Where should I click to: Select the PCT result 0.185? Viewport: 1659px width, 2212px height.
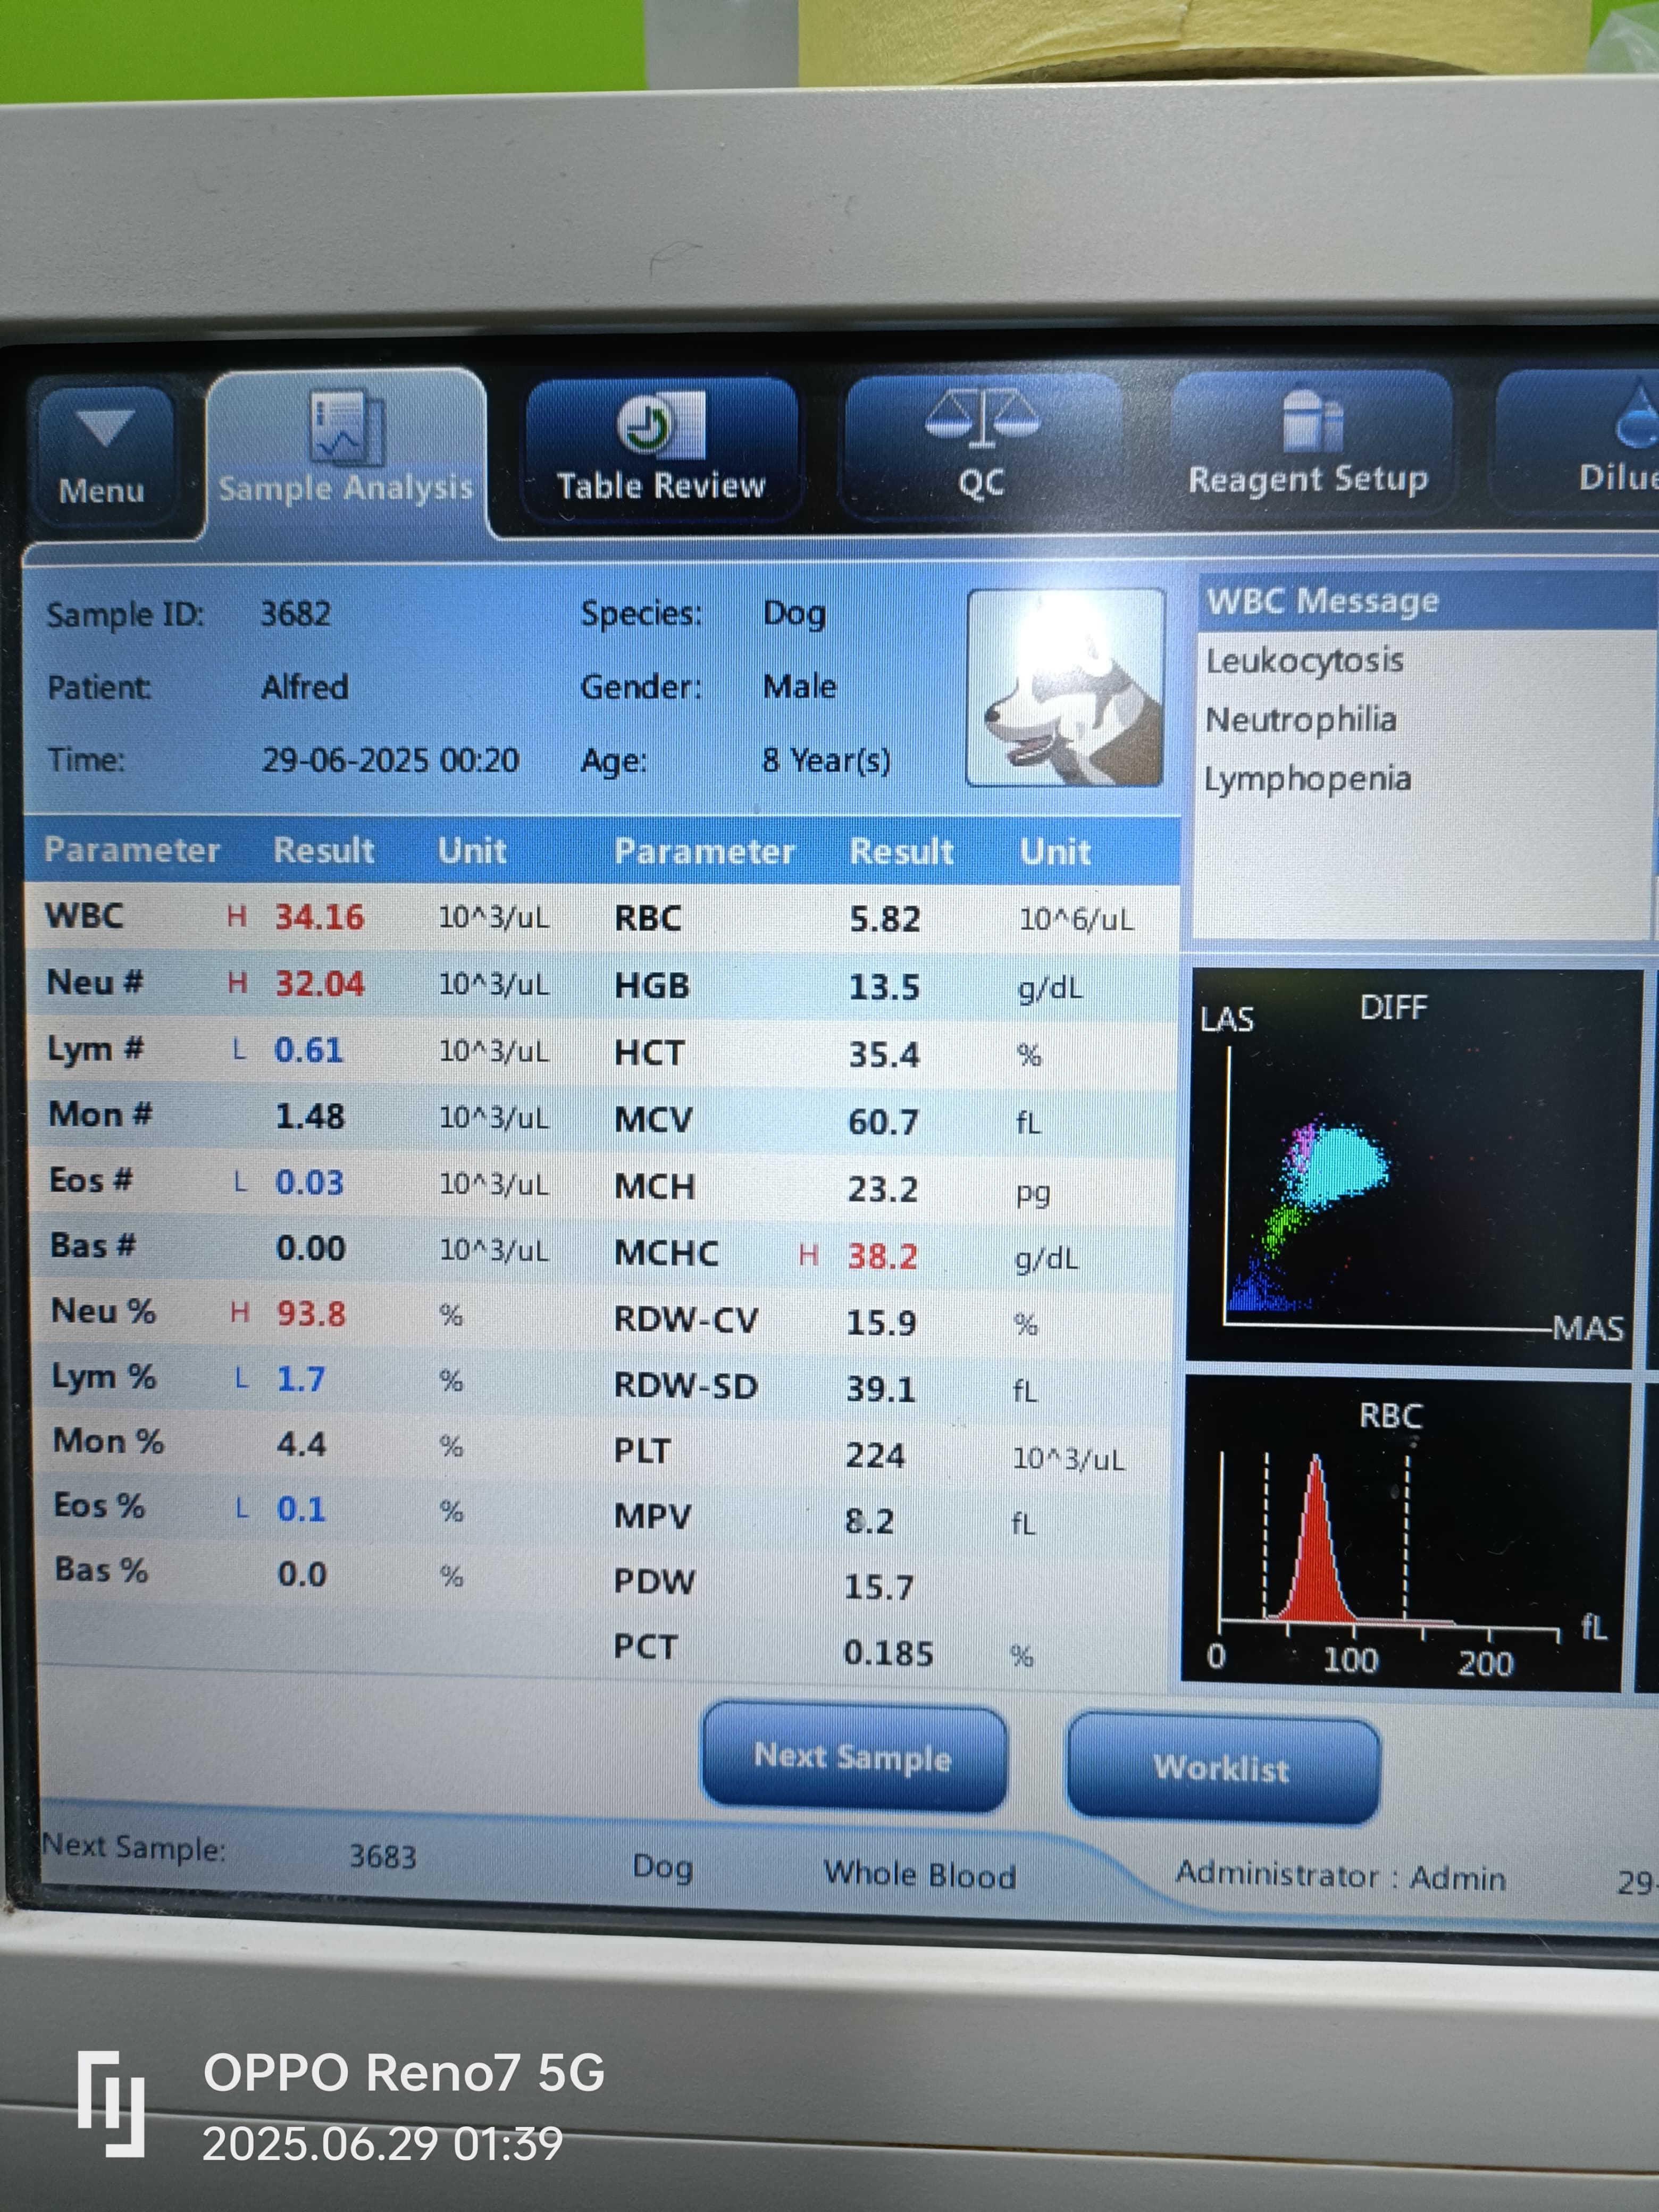888,1653
